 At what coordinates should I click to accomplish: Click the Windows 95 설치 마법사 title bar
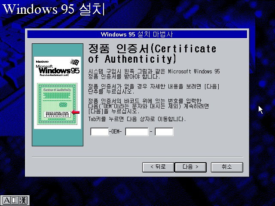137,34
